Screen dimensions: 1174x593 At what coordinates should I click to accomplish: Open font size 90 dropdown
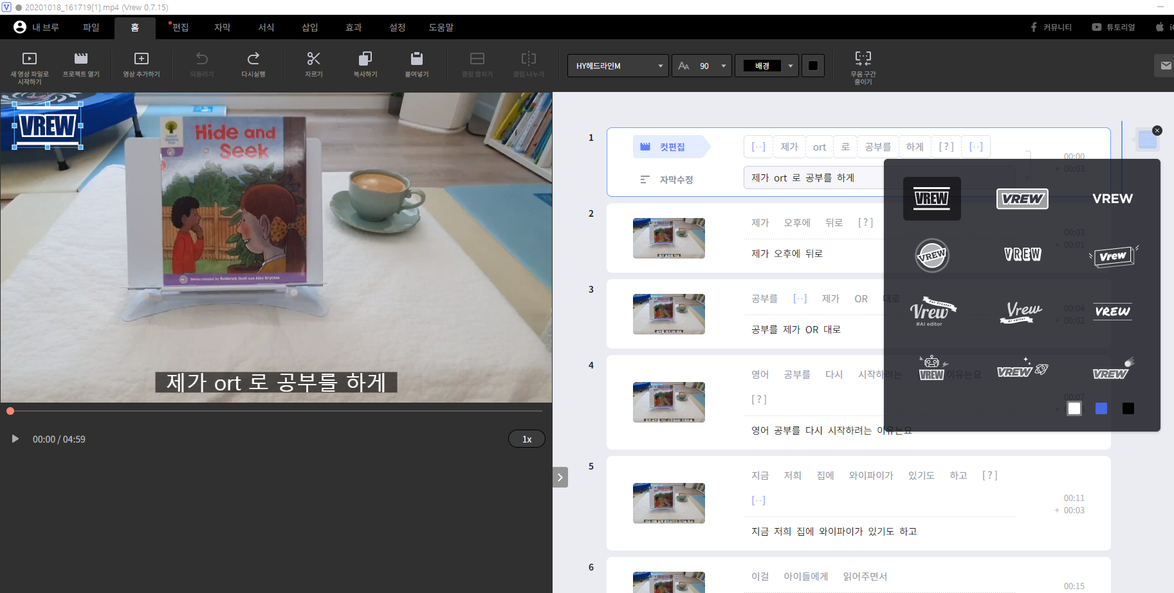[702, 66]
